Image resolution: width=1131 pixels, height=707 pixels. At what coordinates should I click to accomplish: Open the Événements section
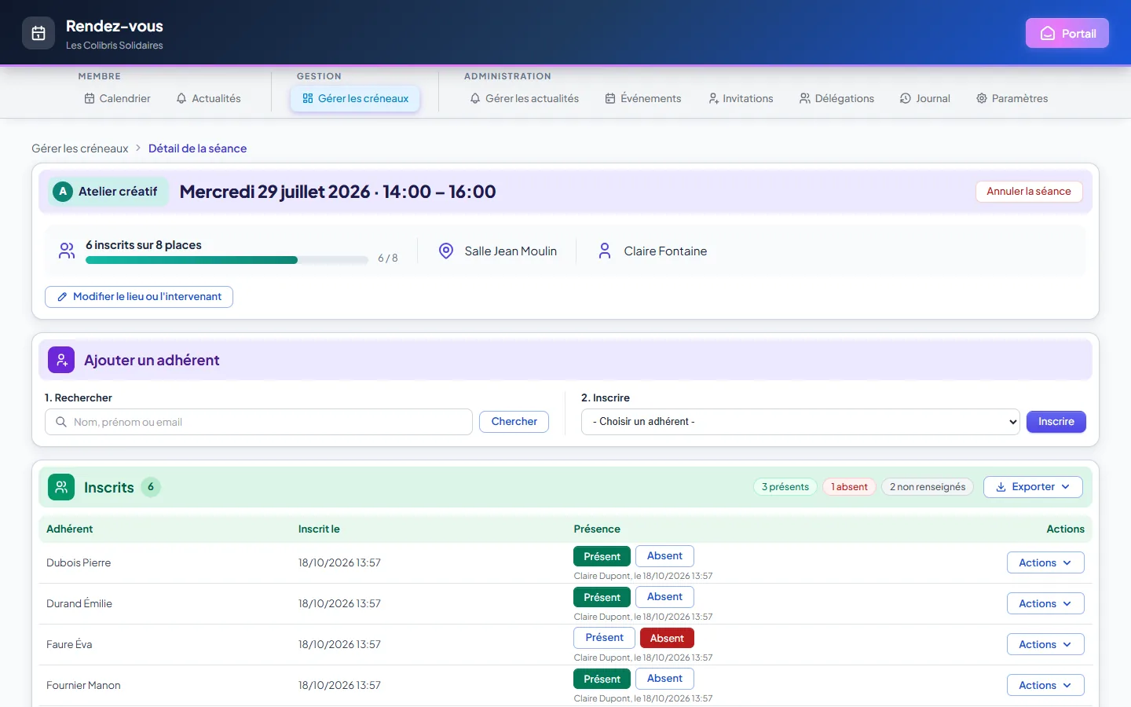point(643,98)
